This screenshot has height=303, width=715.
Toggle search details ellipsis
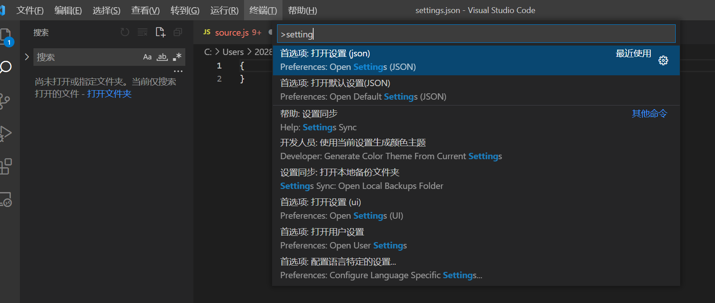(x=179, y=71)
